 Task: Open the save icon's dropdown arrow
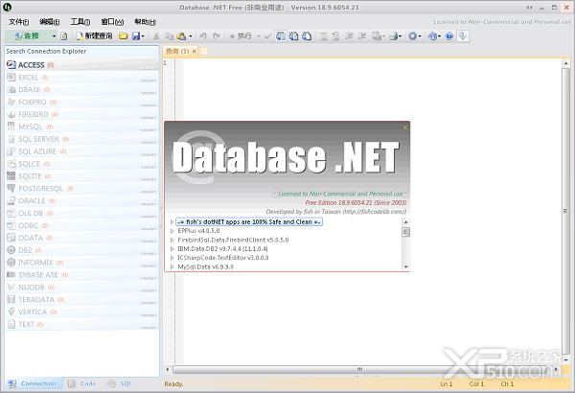[143, 36]
